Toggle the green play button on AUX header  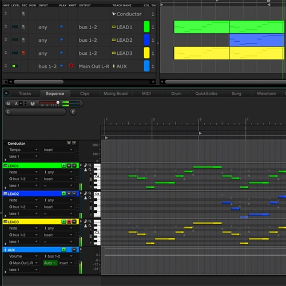pyautogui.click(x=63, y=249)
